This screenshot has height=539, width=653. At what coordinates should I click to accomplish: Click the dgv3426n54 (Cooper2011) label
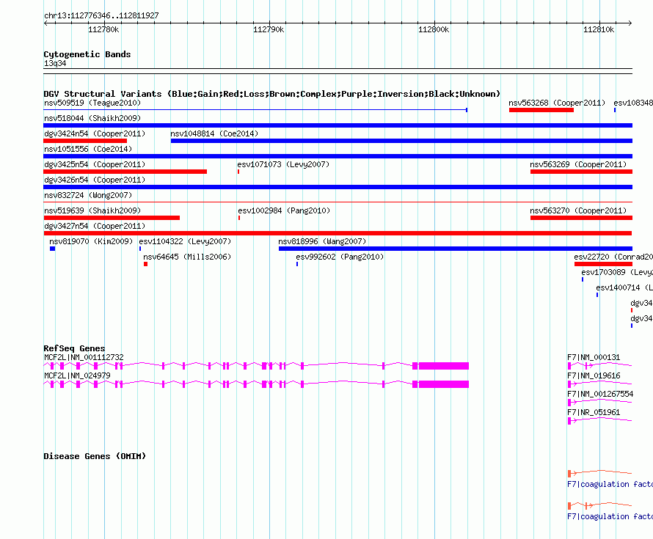click(x=95, y=180)
